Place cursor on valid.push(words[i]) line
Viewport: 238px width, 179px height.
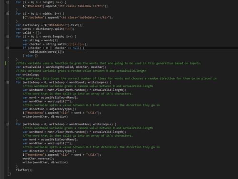click(x=47, y=52)
